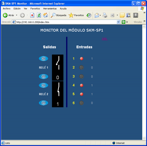Open the Mail button dropdown arrow

pos(100,15)
